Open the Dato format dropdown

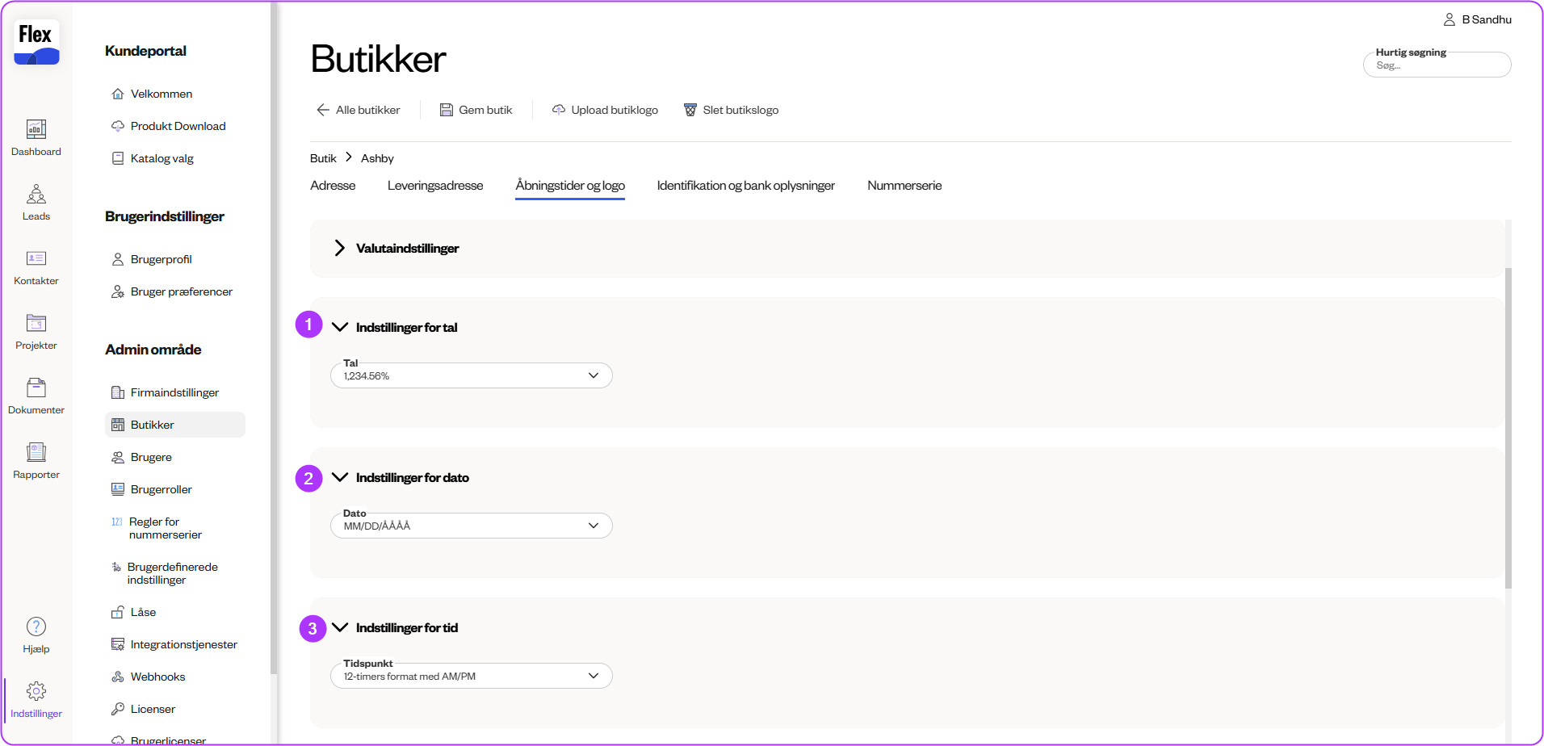pos(471,526)
